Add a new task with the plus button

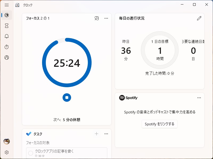(x=96, y=134)
